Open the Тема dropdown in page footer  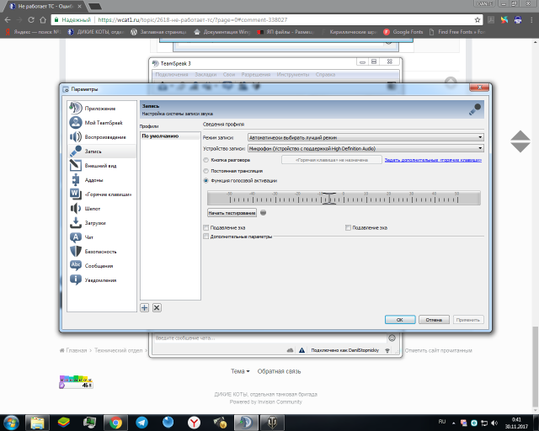click(240, 371)
